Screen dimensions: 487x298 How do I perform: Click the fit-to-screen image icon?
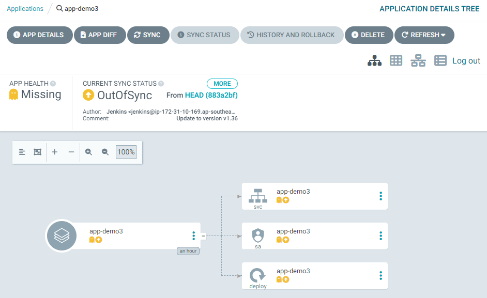point(38,152)
